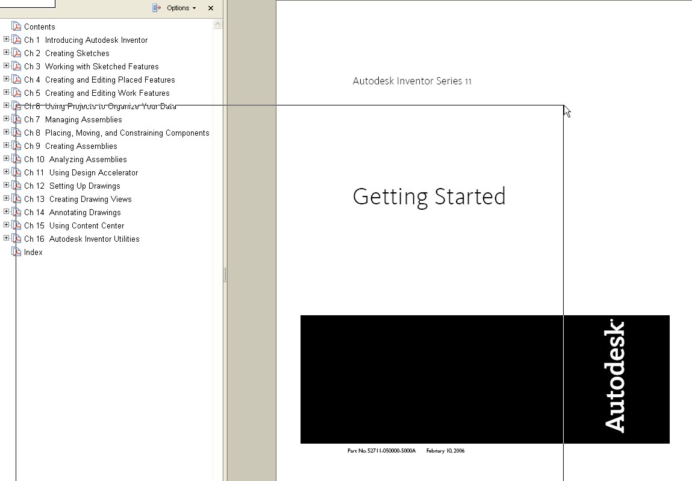Expand Ch 9 Creating Assemblies bookmark
692x481 pixels.
click(6, 145)
